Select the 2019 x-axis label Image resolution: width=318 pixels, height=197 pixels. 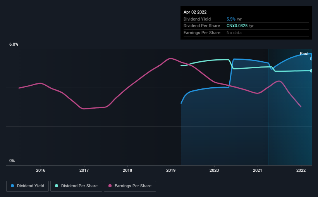point(171,170)
